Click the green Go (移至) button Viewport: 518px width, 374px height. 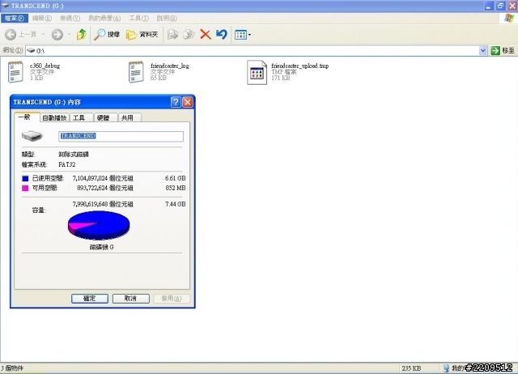click(x=503, y=50)
